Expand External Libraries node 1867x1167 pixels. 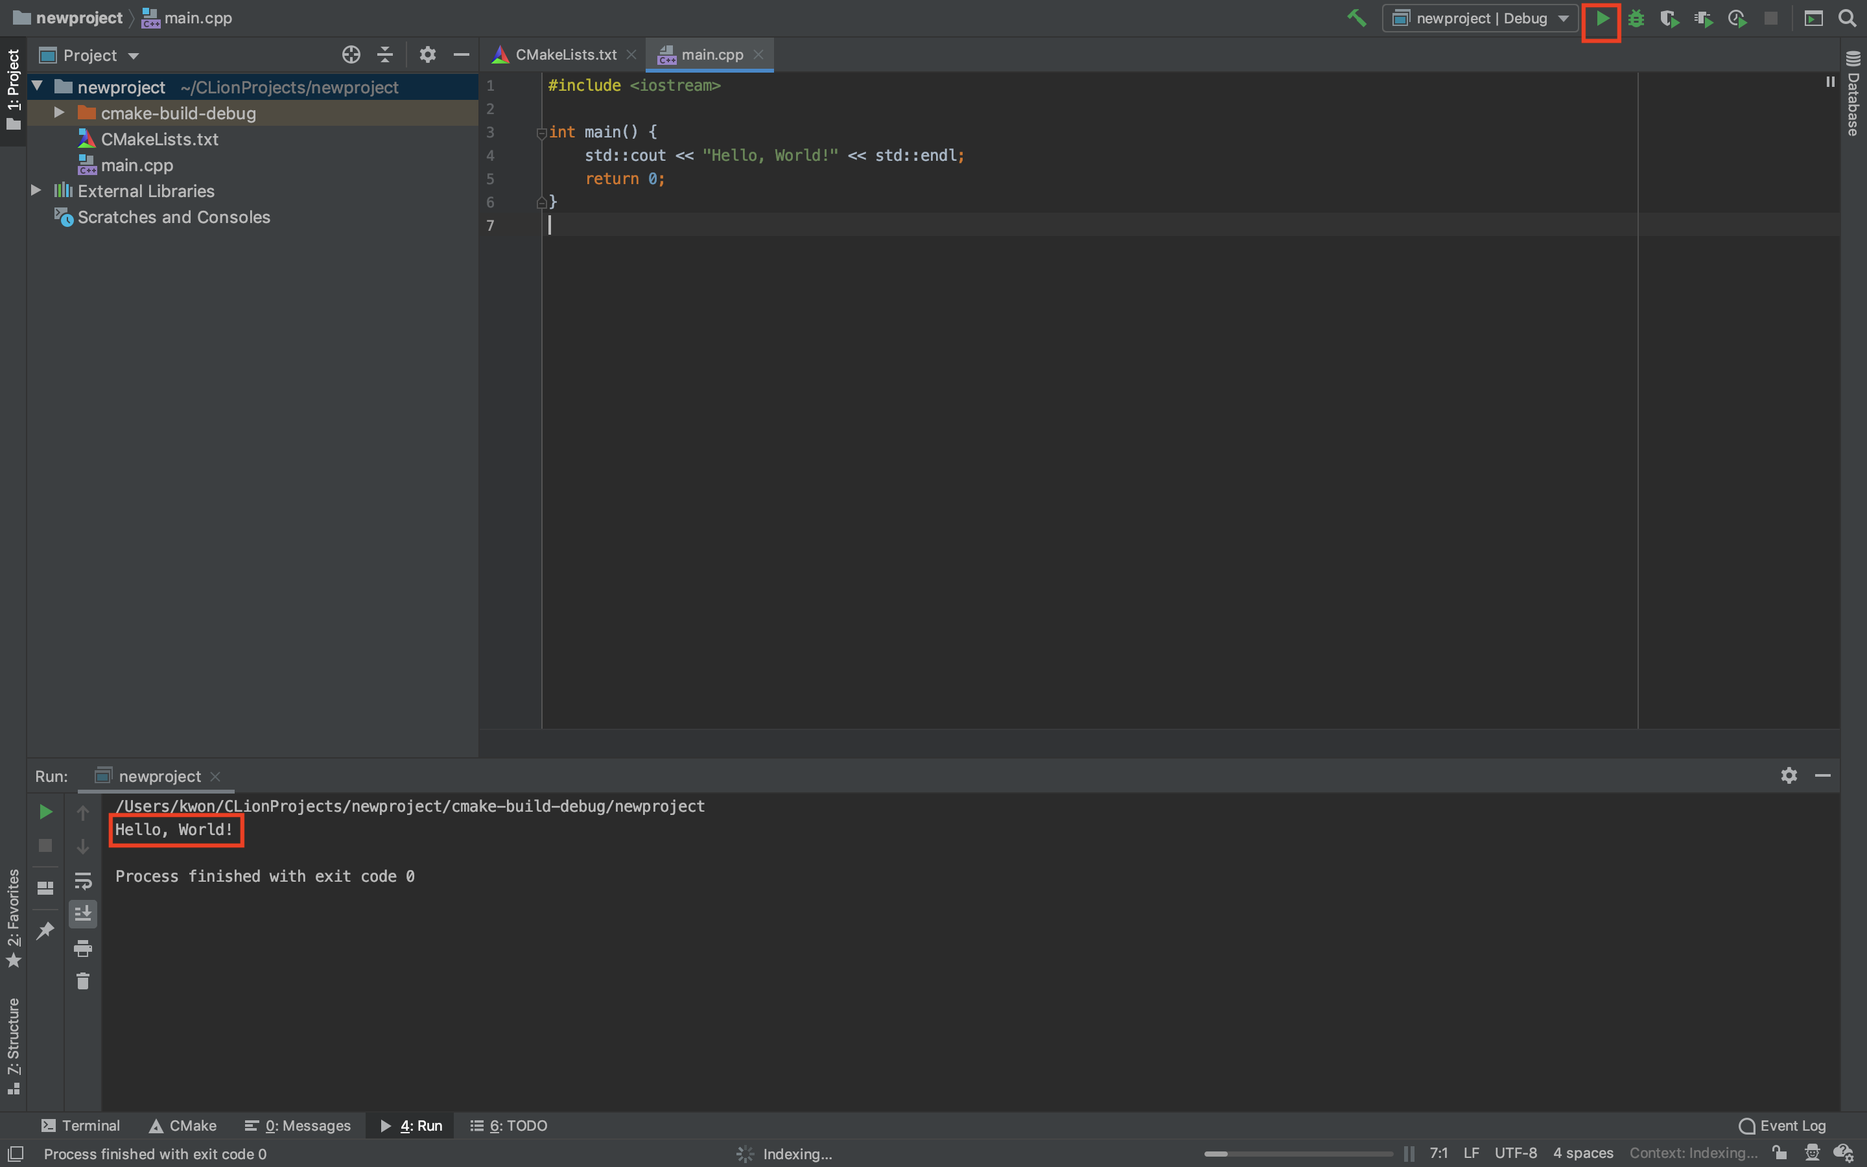pyautogui.click(x=36, y=190)
